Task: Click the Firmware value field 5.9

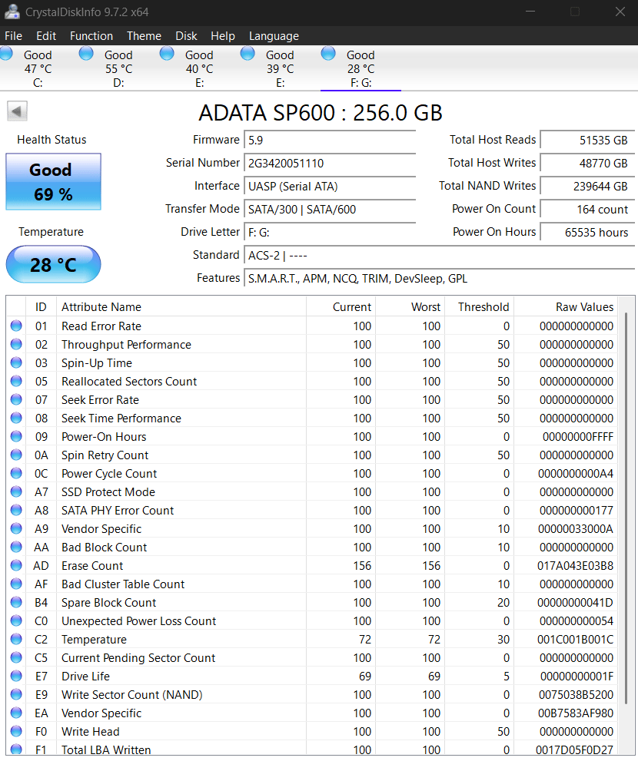Action: (330, 141)
